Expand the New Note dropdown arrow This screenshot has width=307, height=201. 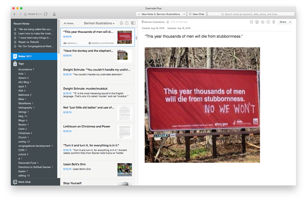click(x=184, y=14)
